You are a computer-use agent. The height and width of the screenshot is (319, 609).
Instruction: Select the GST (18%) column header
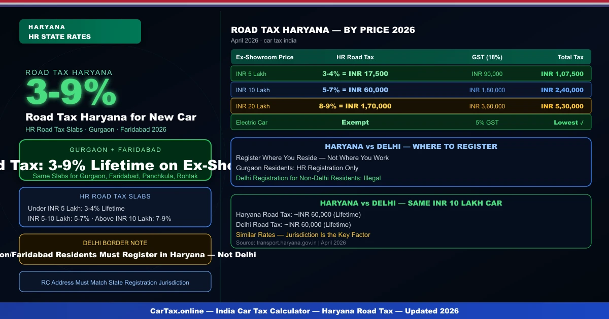click(487, 57)
